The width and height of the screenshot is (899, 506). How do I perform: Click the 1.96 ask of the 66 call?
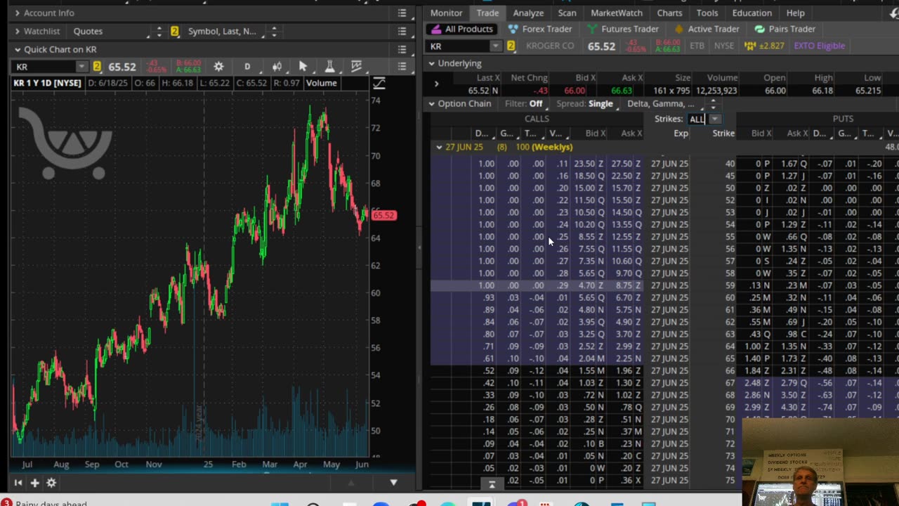coord(624,370)
